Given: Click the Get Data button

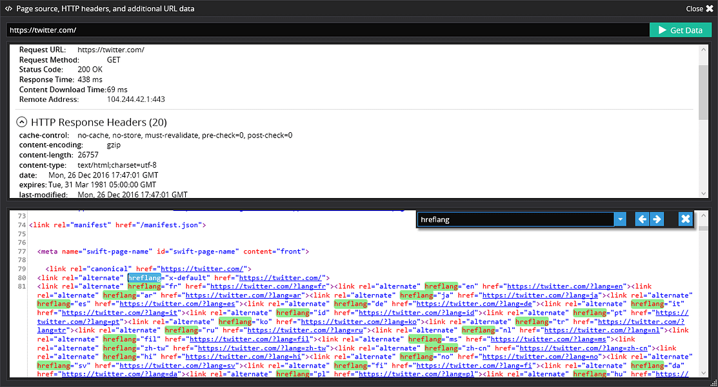Looking at the screenshot, I should pos(681,30).
